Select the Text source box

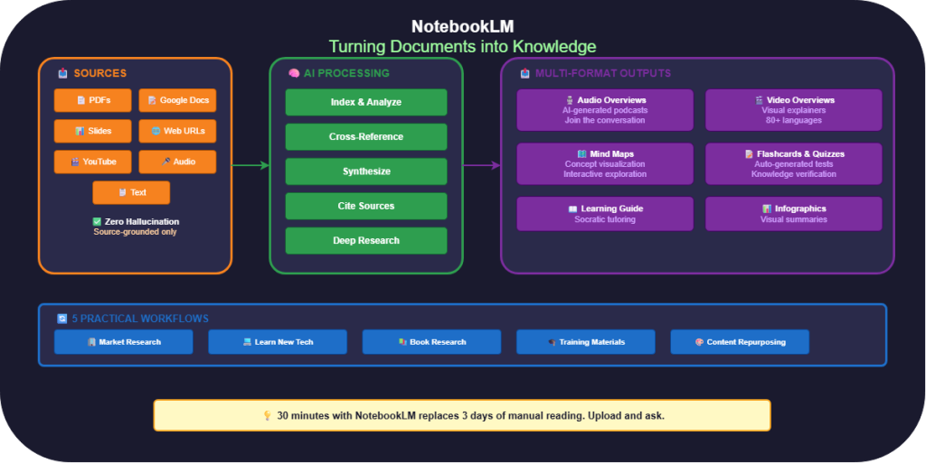tap(131, 192)
